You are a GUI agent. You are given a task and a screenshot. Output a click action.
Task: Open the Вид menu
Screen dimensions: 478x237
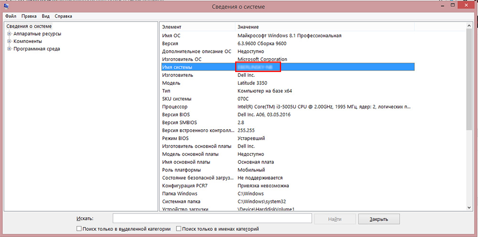[x=45, y=16]
